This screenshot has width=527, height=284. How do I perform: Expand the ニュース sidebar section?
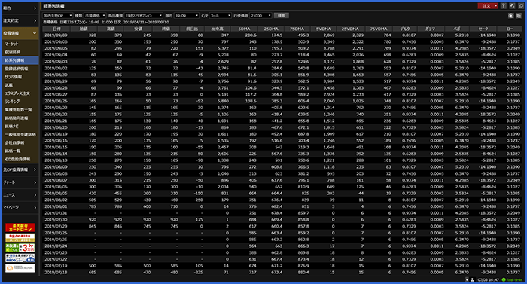point(20,195)
